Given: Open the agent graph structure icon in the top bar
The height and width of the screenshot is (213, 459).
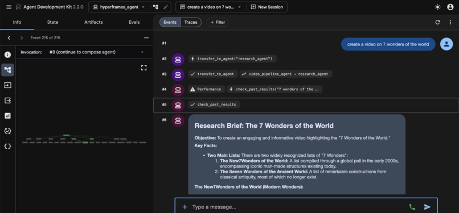Looking at the screenshot, I should pyautogui.click(x=155, y=7).
